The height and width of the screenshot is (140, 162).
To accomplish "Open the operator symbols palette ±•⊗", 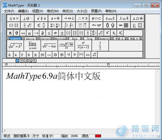I will (x=55, y=19).
